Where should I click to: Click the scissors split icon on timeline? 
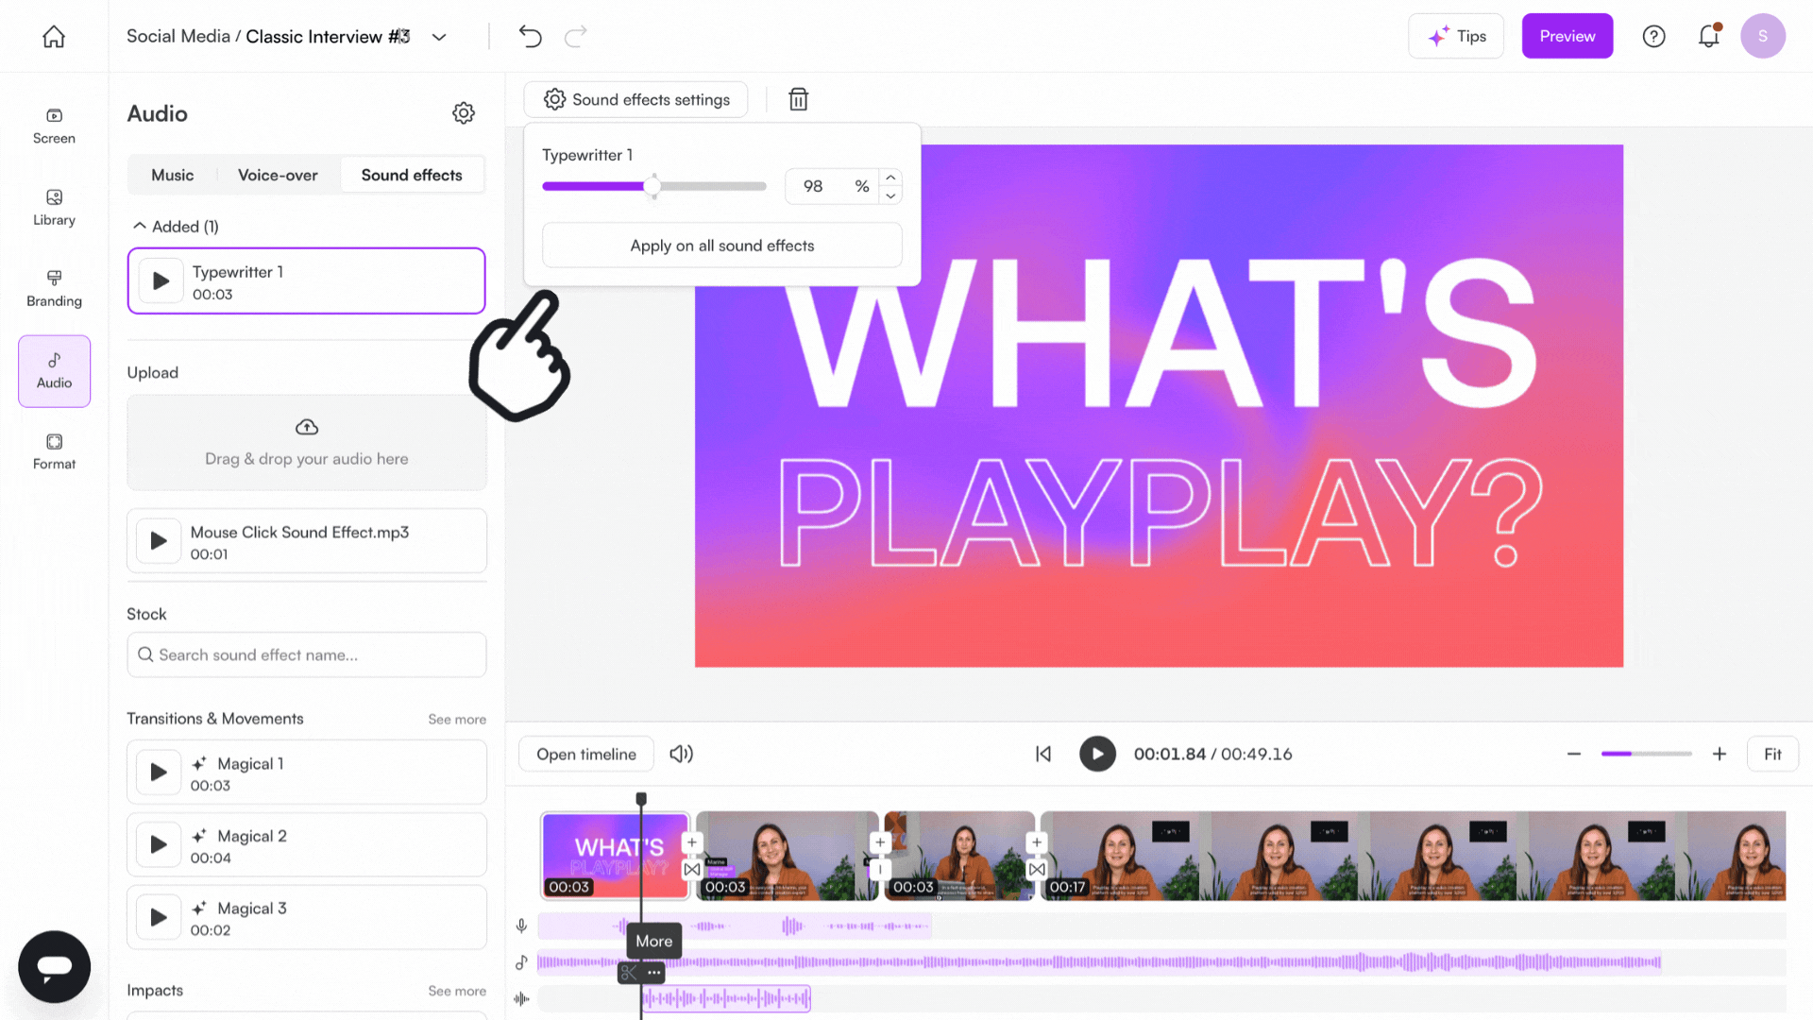click(629, 972)
